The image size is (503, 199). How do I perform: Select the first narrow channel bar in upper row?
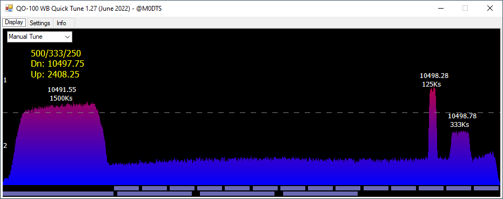pos(126,188)
